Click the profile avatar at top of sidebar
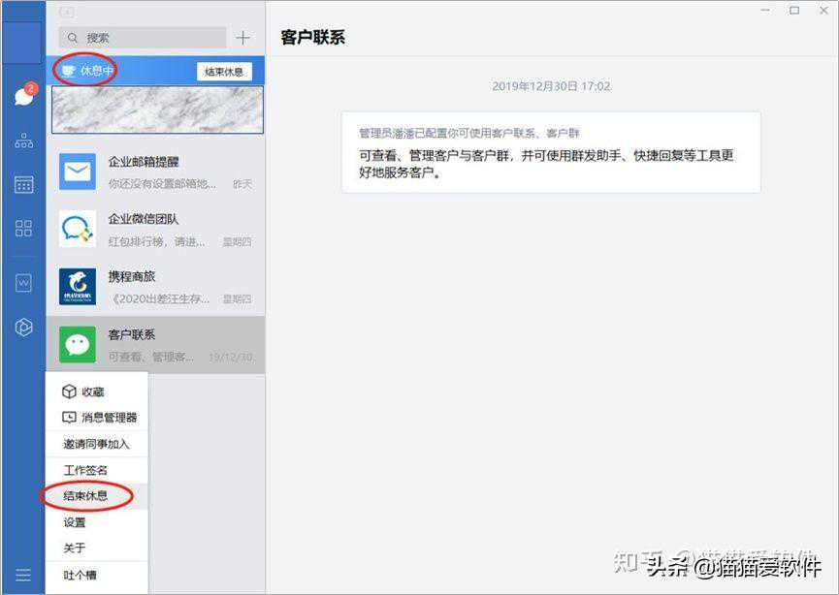This screenshot has width=839, height=595. tap(22, 44)
